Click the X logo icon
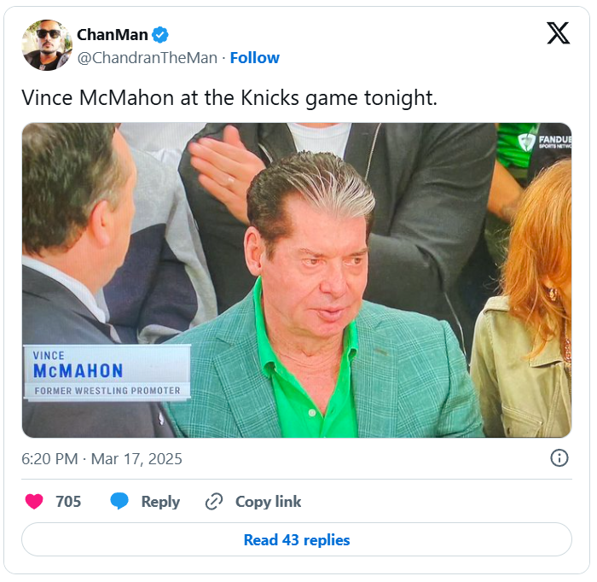The width and height of the screenshot is (597, 582). [x=558, y=33]
